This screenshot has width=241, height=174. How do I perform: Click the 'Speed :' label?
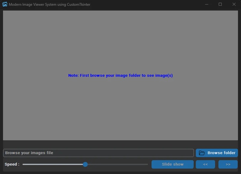pyautogui.click(x=12, y=164)
